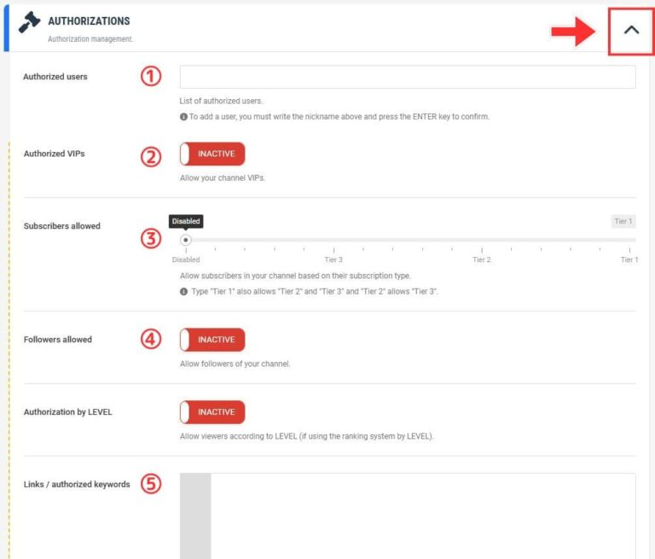
Task: Click the red circled number 1 marker
Action: (x=150, y=77)
